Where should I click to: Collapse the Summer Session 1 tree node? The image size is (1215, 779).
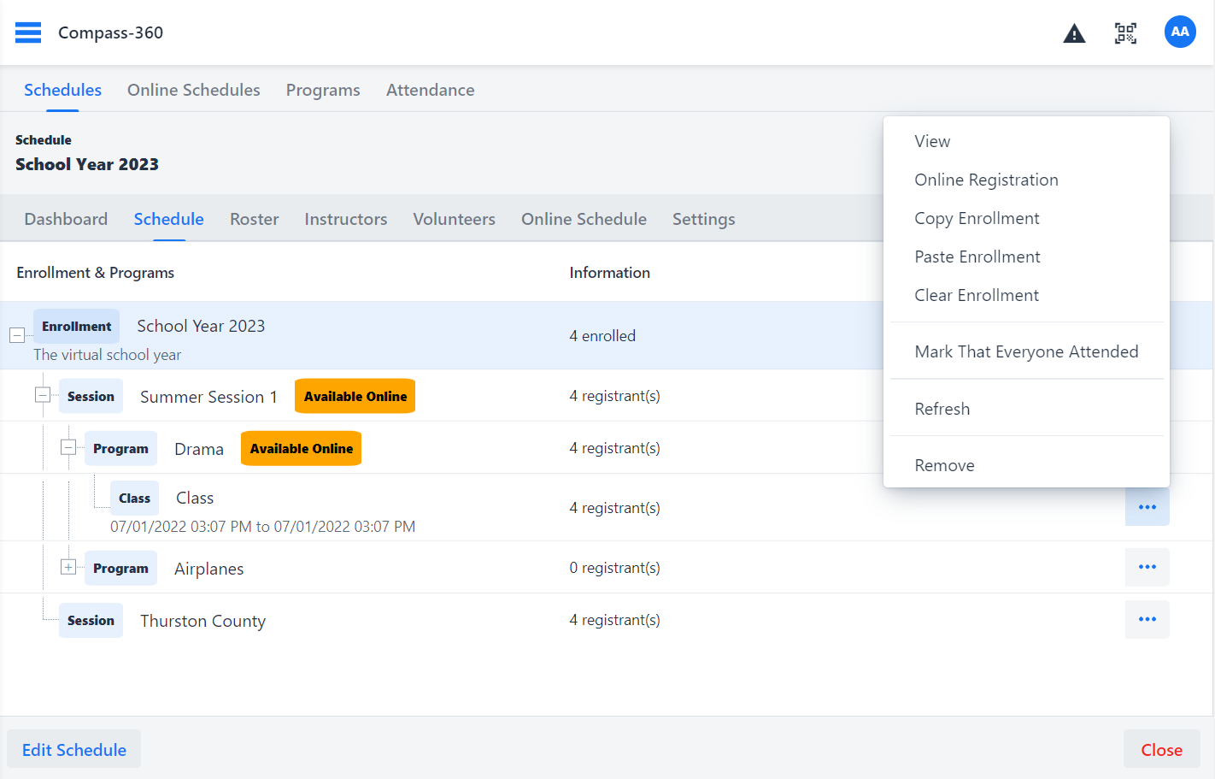pos(43,395)
